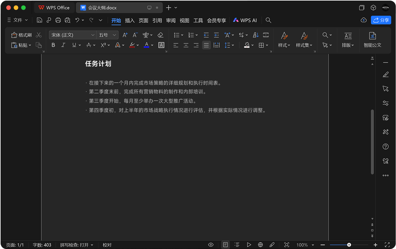Open the 智能公文 smart document tool
Viewport: 396px width, 249px height.
372,39
